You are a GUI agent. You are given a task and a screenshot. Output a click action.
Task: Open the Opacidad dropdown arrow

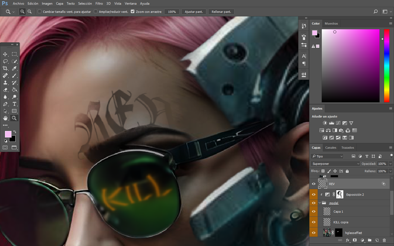(x=391, y=164)
